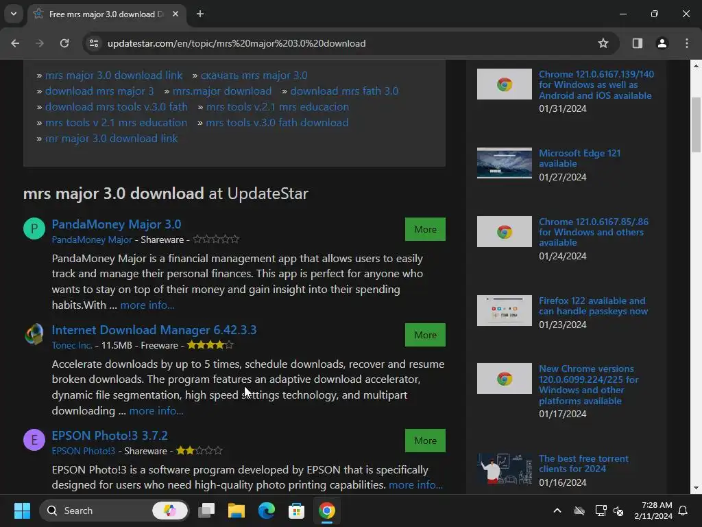Open Chrome 121.0.6167.85/.86 article link
The image size is (702, 527).
point(593,232)
